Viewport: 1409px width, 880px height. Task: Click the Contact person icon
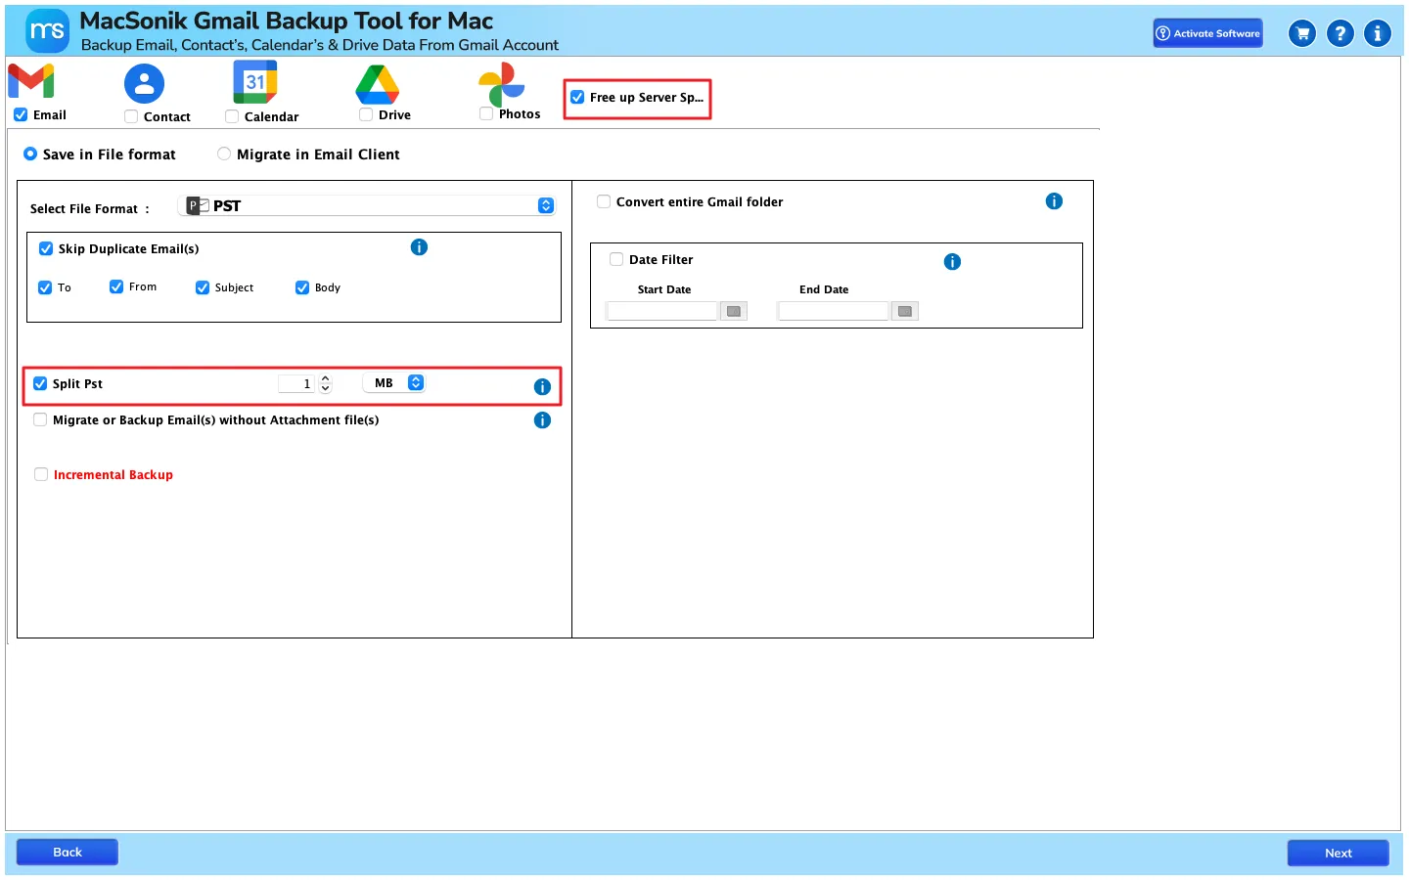[x=144, y=84]
